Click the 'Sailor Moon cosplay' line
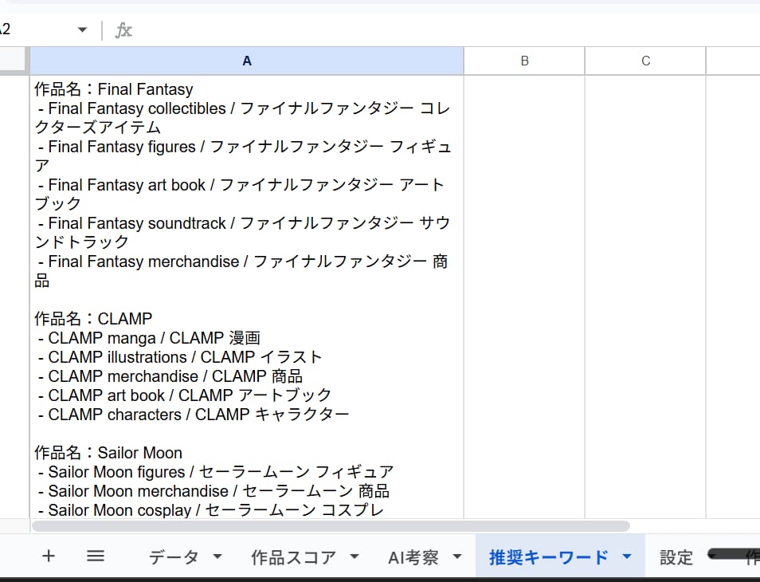The width and height of the screenshot is (760, 582). click(x=211, y=510)
